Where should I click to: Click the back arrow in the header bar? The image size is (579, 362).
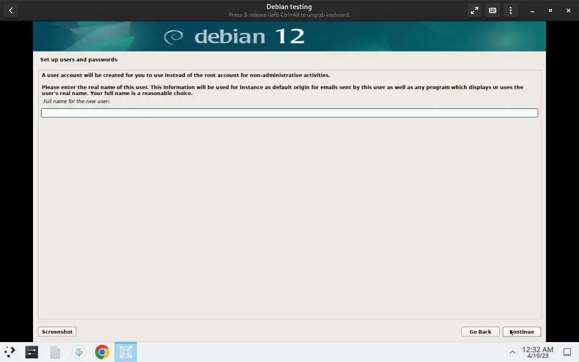pos(11,10)
